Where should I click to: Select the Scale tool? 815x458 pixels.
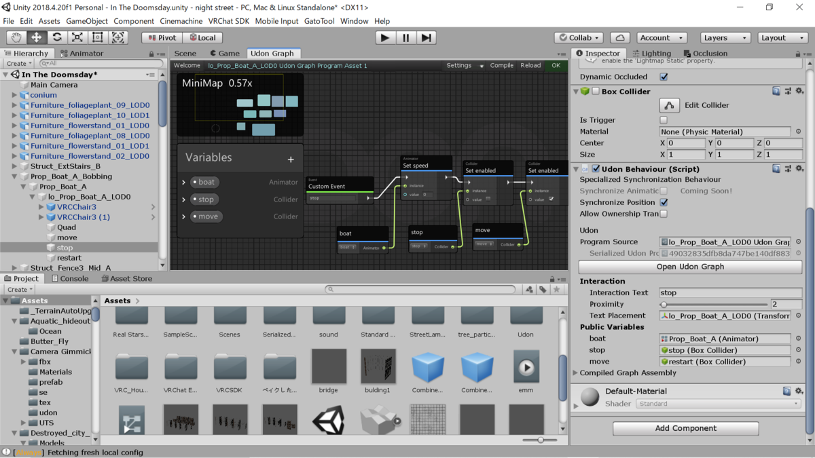(77, 38)
